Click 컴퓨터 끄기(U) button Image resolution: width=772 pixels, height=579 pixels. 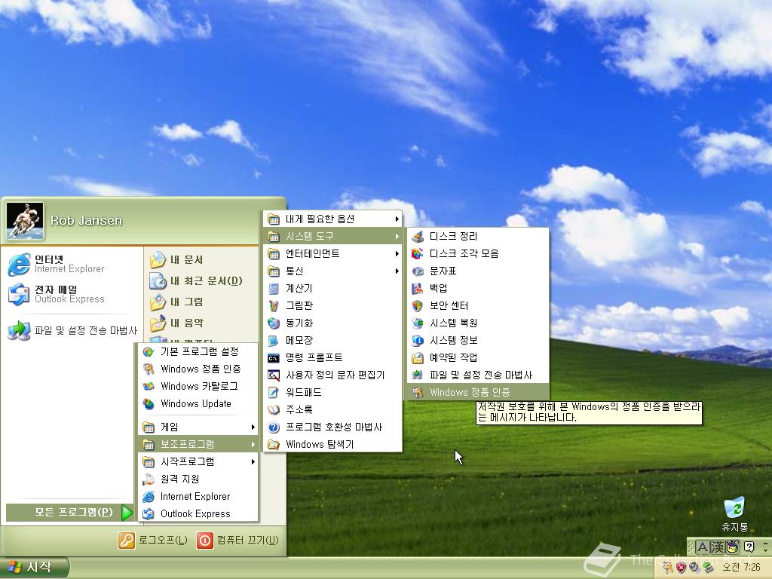click(x=237, y=540)
